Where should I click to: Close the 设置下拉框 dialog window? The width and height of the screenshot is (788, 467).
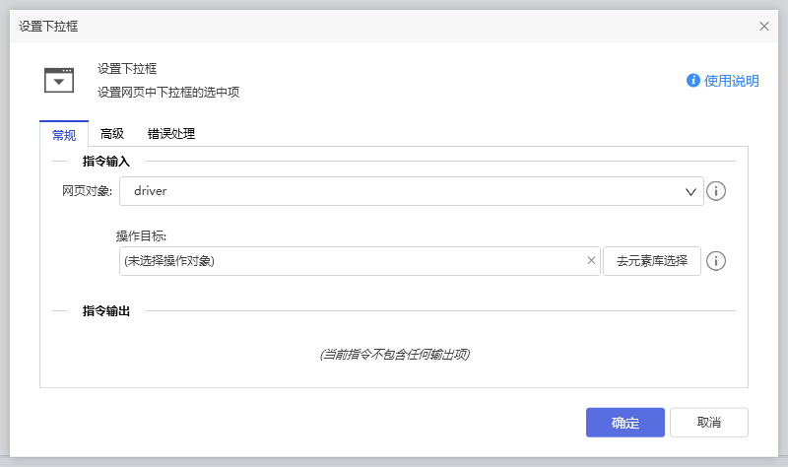(x=764, y=27)
